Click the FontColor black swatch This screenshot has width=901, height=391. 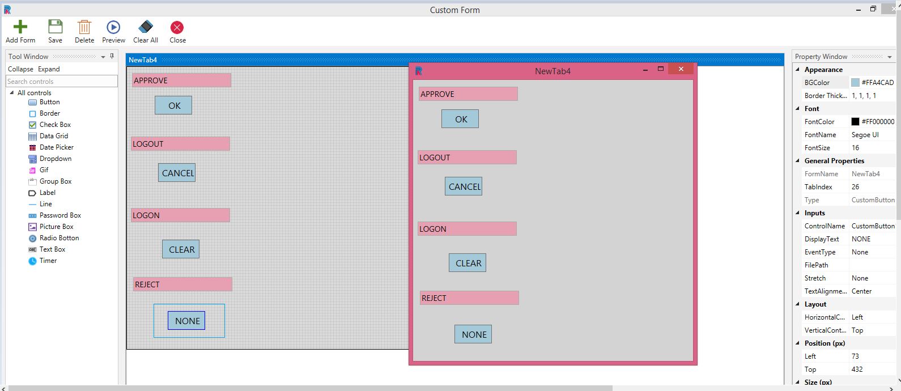click(x=855, y=121)
